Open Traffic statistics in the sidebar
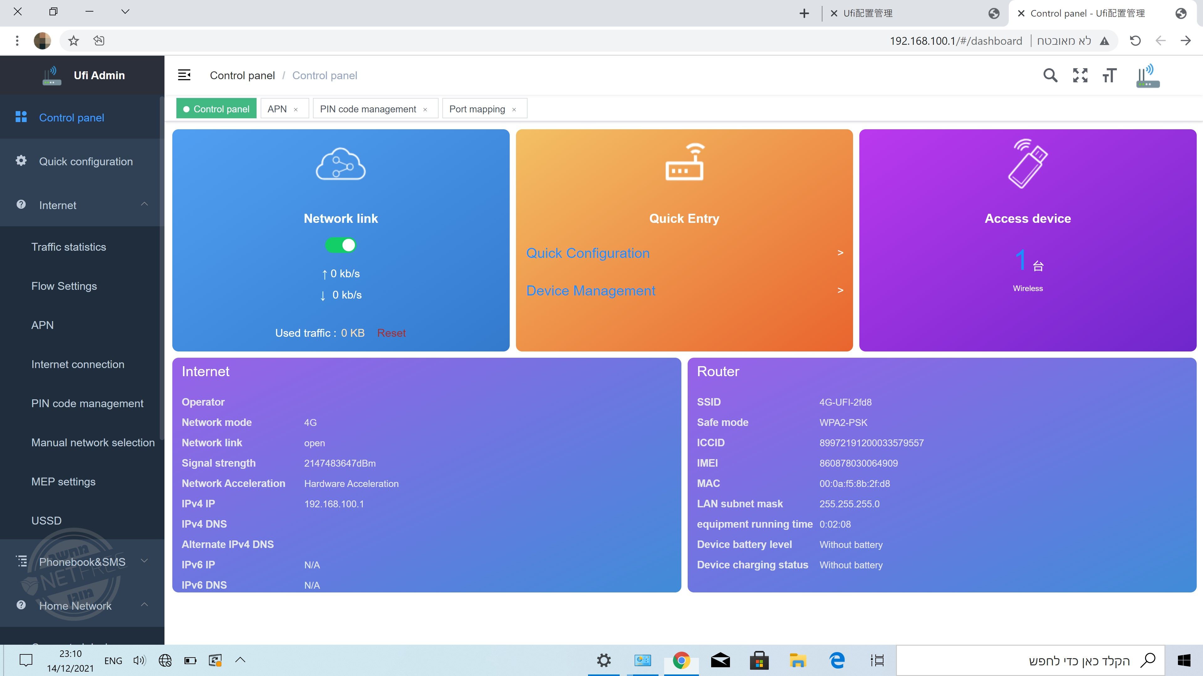This screenshot has width=1203, height=676. pos(69,247)
